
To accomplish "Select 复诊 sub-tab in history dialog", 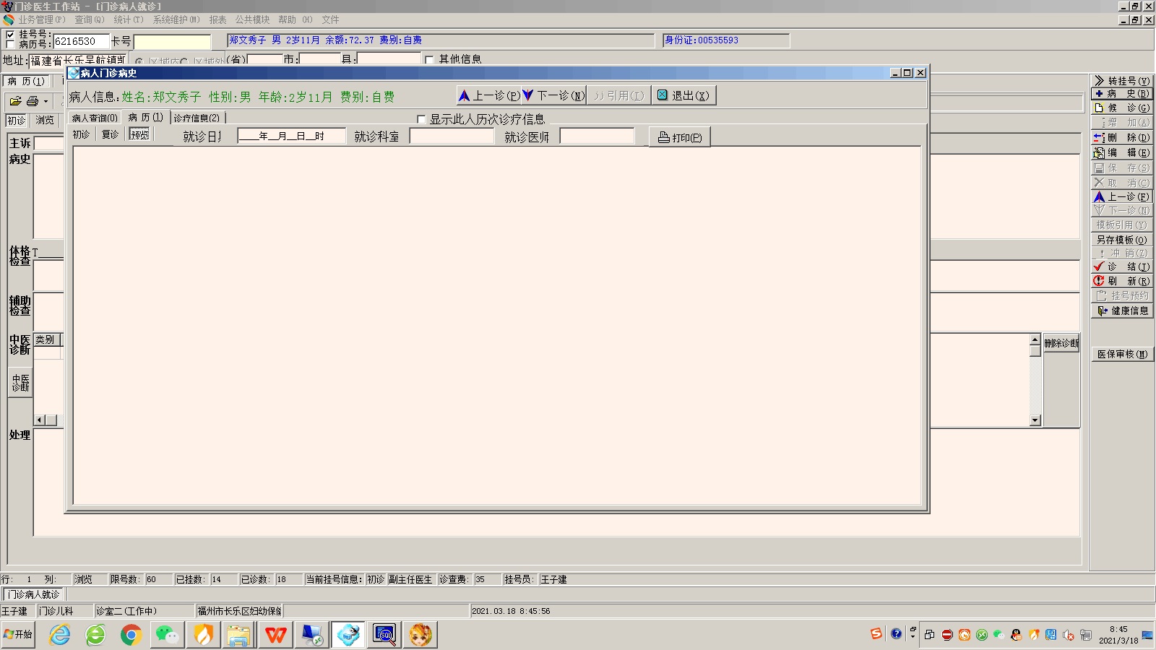I will click(110, 134).
